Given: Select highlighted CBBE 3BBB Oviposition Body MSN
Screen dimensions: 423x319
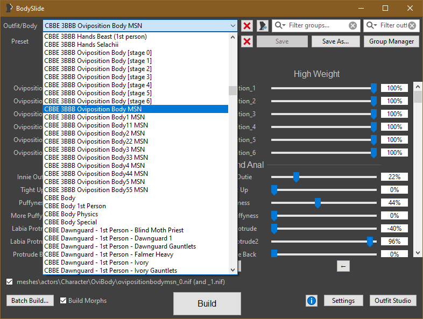Looking at the screenshot, I should [136, 109].
